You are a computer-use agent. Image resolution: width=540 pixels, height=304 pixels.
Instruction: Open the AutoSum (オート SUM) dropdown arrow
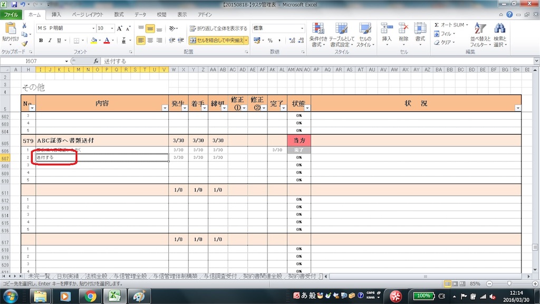(467, 25)
